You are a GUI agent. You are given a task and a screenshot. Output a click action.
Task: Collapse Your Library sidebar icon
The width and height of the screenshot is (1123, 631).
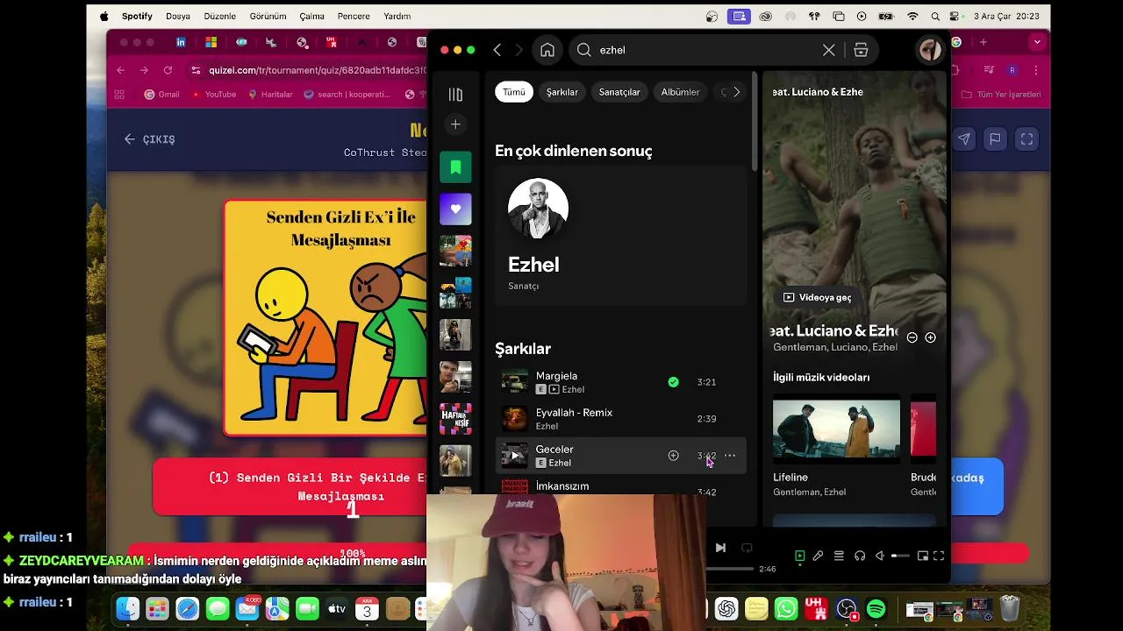pyautogui.click(x=455, y=94)
